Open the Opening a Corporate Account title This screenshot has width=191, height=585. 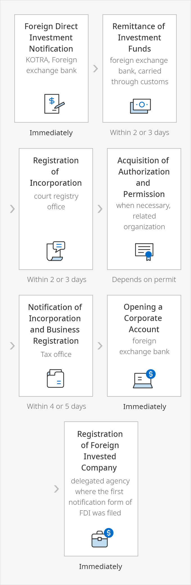point(144,318)
